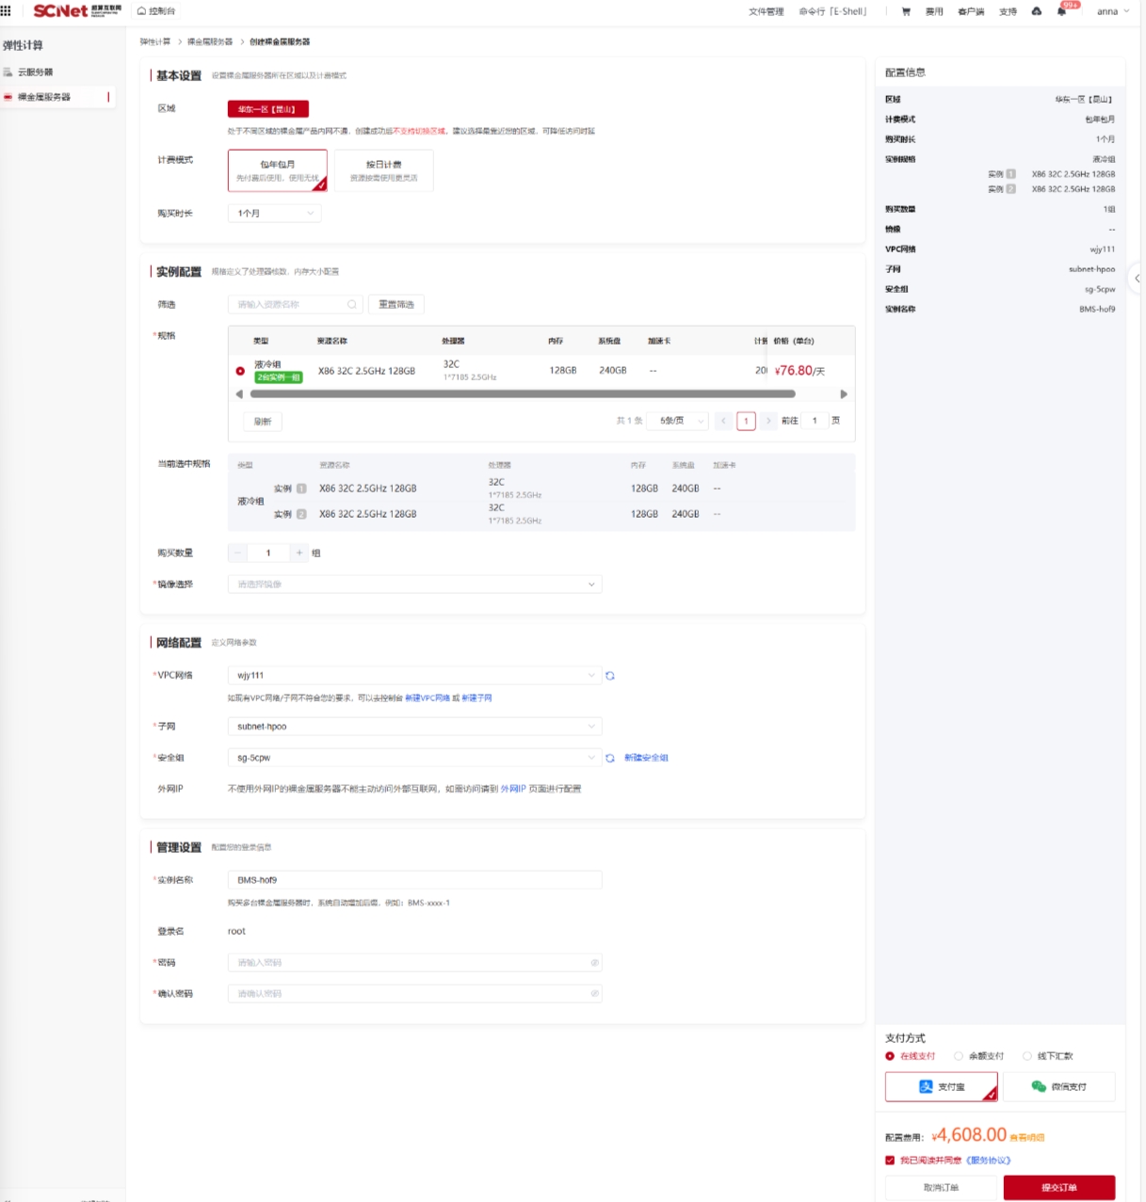Click the 提交订单 button

coord(1058,1187)
